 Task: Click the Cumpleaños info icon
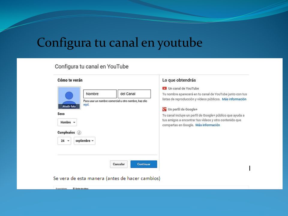coord(79,132)
